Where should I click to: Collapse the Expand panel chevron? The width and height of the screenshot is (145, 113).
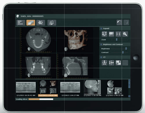[x=101, y=28]
